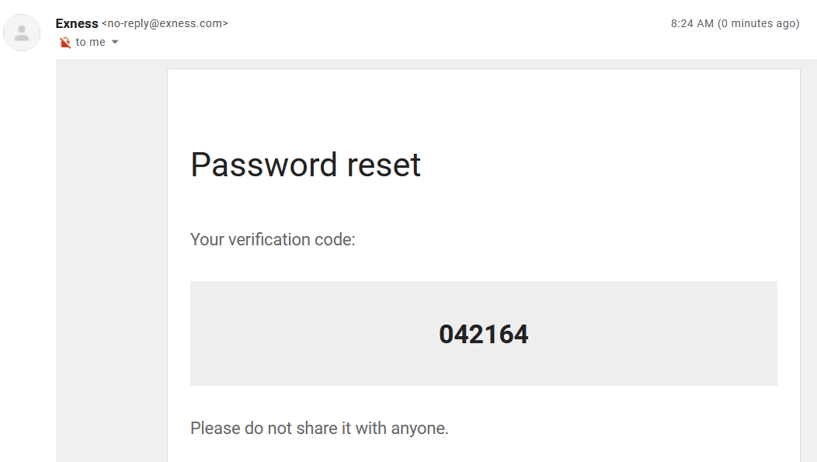Expand the "to me" recipient details arrow
This screenshot has height=462, width=817.
(115, 42)
